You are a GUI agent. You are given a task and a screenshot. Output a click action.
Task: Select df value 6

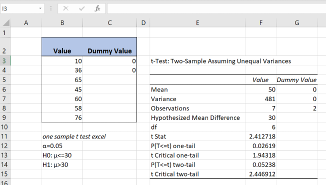(x=261, y=127)
